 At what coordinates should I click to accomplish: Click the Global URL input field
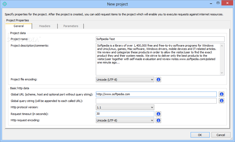pyautogui.click(x=156, y=94)
